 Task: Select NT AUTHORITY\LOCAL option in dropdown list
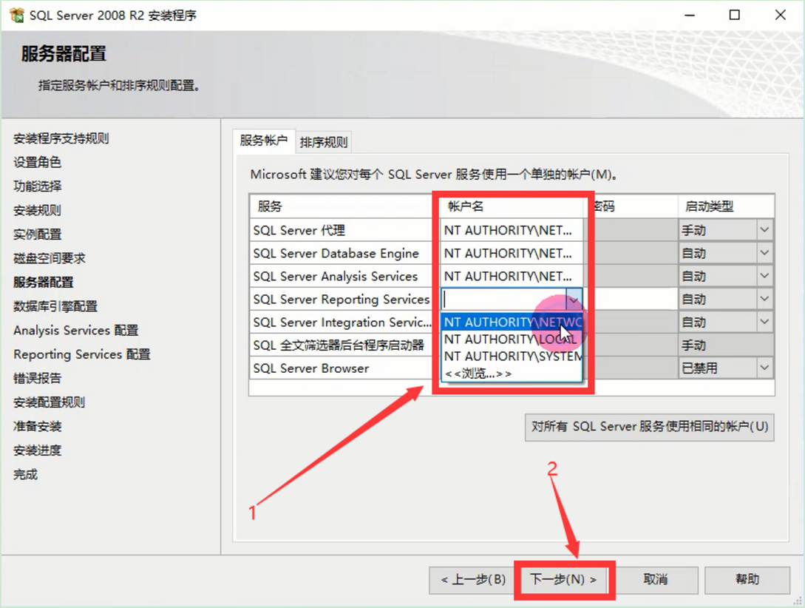point(512,339)
